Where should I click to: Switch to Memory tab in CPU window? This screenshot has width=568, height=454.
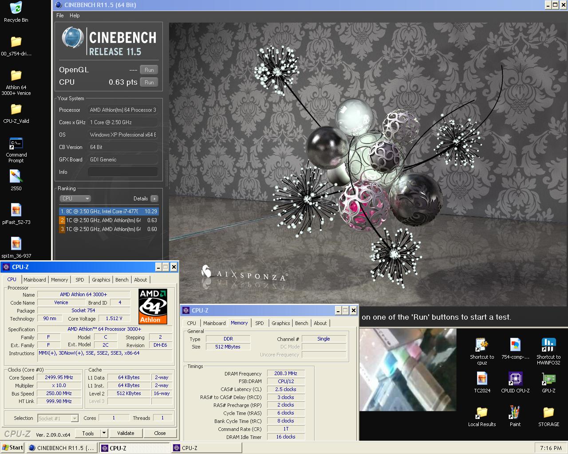click(x=59, y=280)
